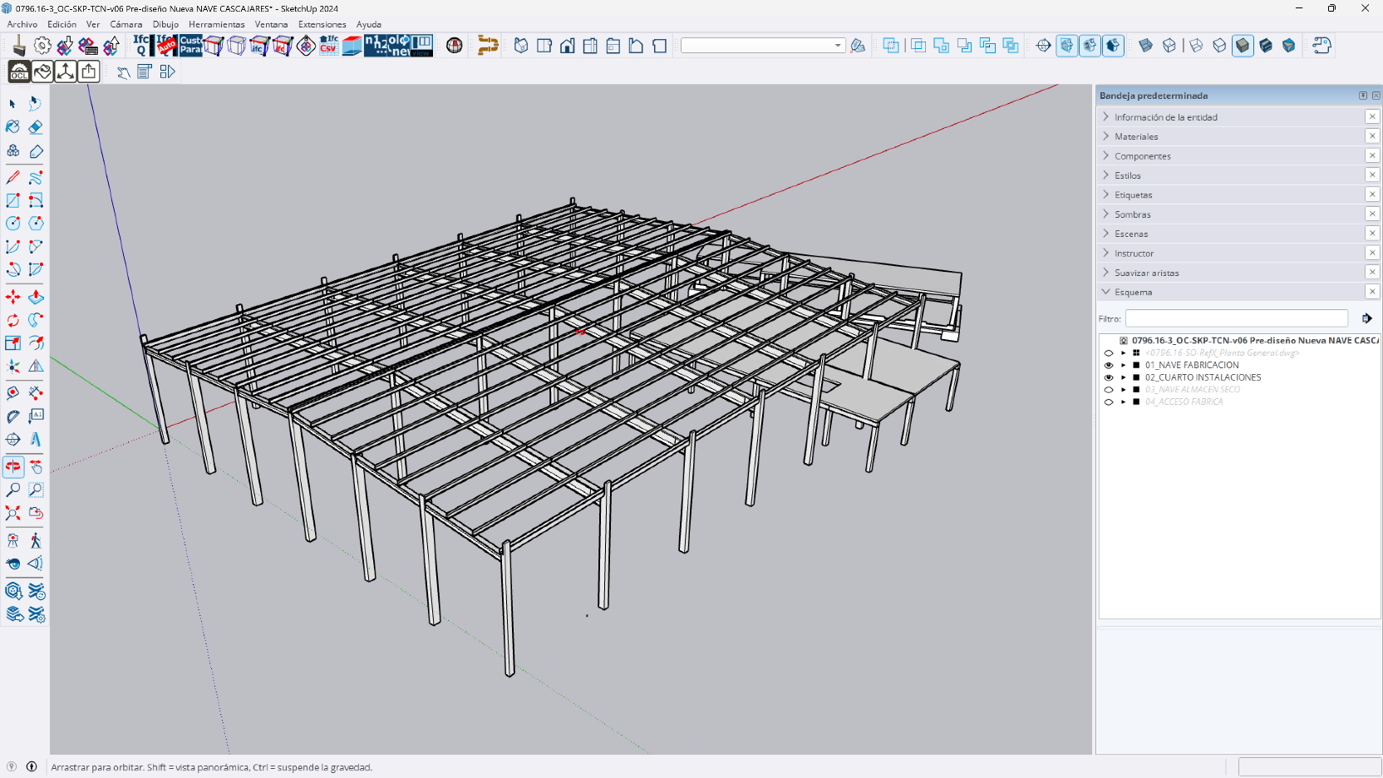Hide the 01_NAVE FABRICACION group
The image size is (1383, 778).
tap(1108, 365)
